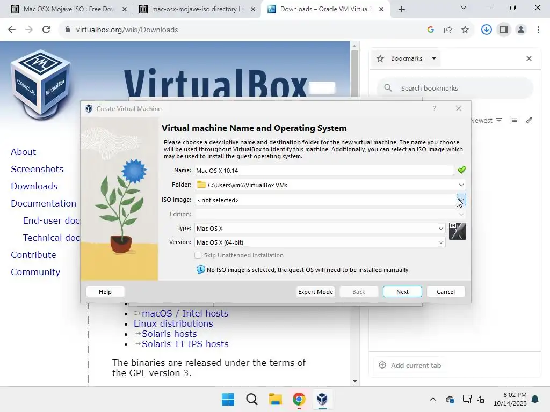Open the Documentation link
Image resolution: width=550 pixels, height=412 pixels.
[44, 203]
